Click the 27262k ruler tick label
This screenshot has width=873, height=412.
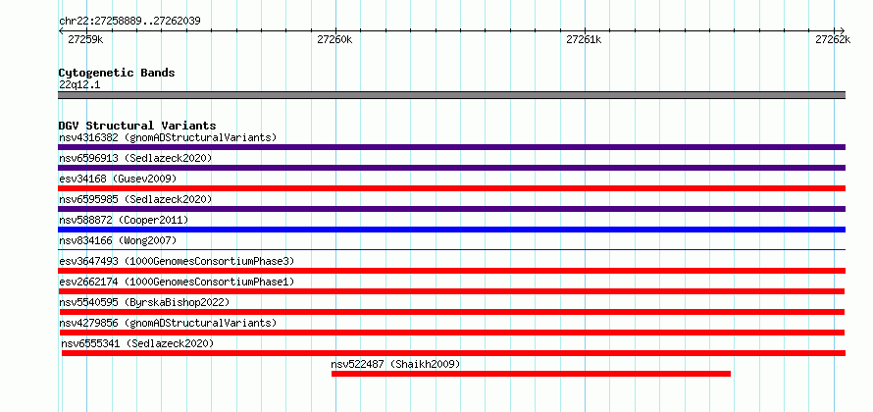click(833, 39)
